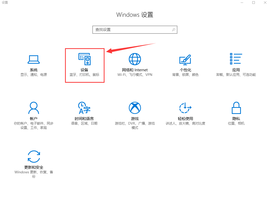Click the text 卸载、默认应用、可选功能
Image resolution: width=270 pixels, height=220 pixels.
point(236,75)
